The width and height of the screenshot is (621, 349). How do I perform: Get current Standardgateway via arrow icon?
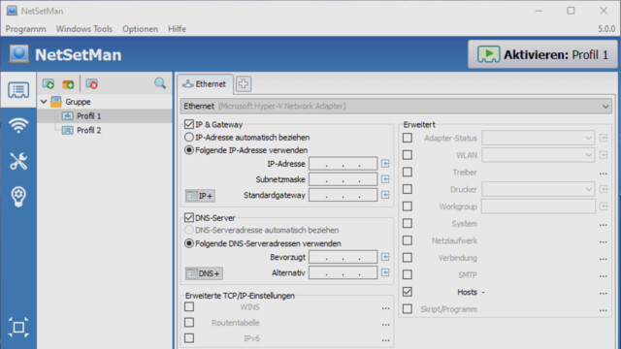pos(385,195)
